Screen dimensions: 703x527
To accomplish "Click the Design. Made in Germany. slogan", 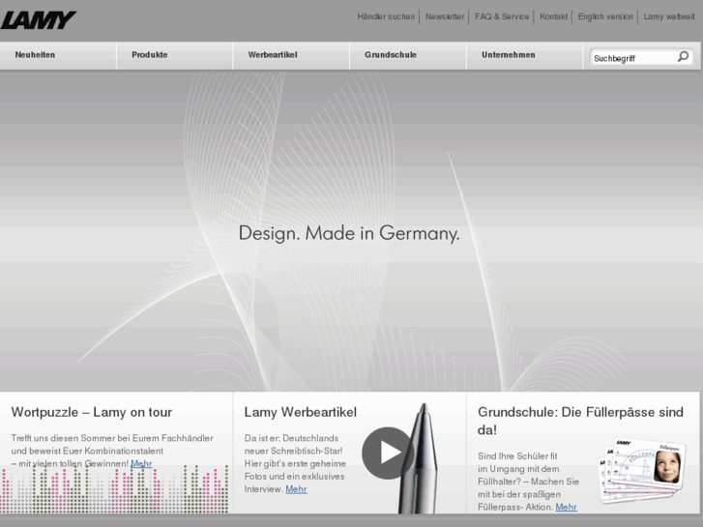I will click(349, 233).
